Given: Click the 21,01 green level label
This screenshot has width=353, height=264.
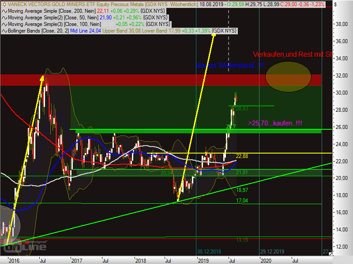Looking at the screenshot, I should (x=242, y=172).
